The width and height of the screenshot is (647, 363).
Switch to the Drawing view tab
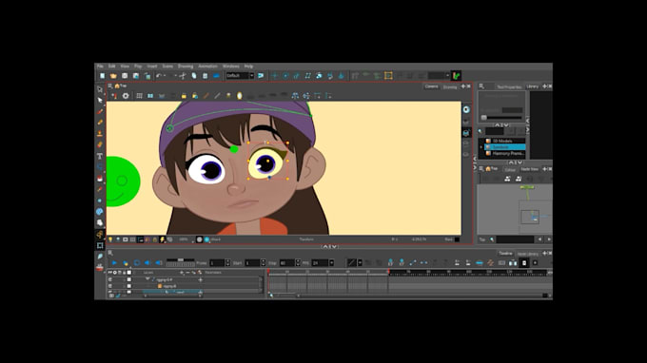[x=450, y=86]
